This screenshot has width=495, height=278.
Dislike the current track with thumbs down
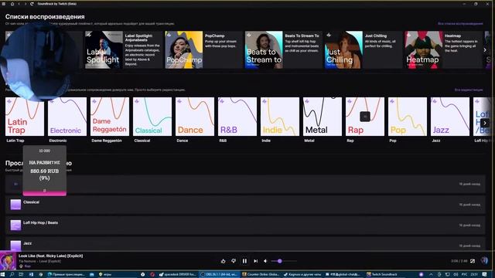click(234, 261)
